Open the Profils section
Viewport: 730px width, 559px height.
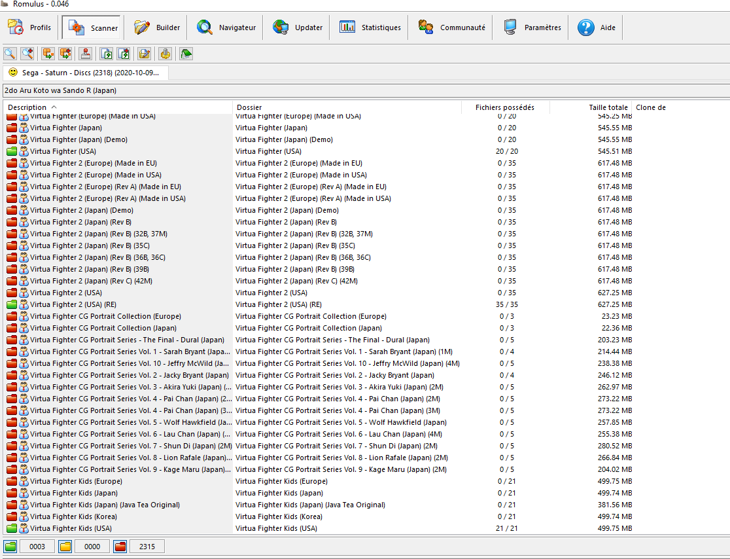[29, 27]
